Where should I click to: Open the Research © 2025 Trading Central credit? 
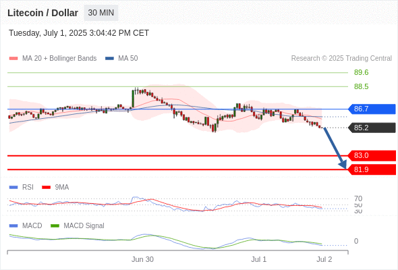(x=341, y=59)
